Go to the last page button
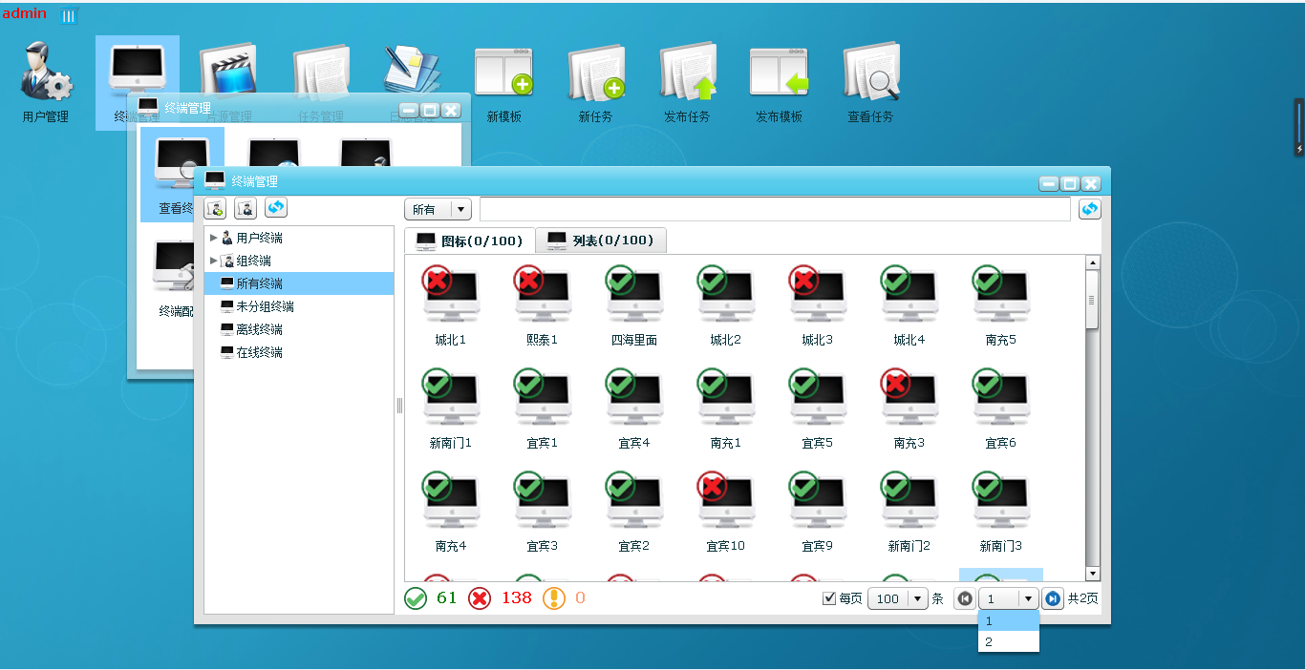1305x670 pixels. point(1053,598)
